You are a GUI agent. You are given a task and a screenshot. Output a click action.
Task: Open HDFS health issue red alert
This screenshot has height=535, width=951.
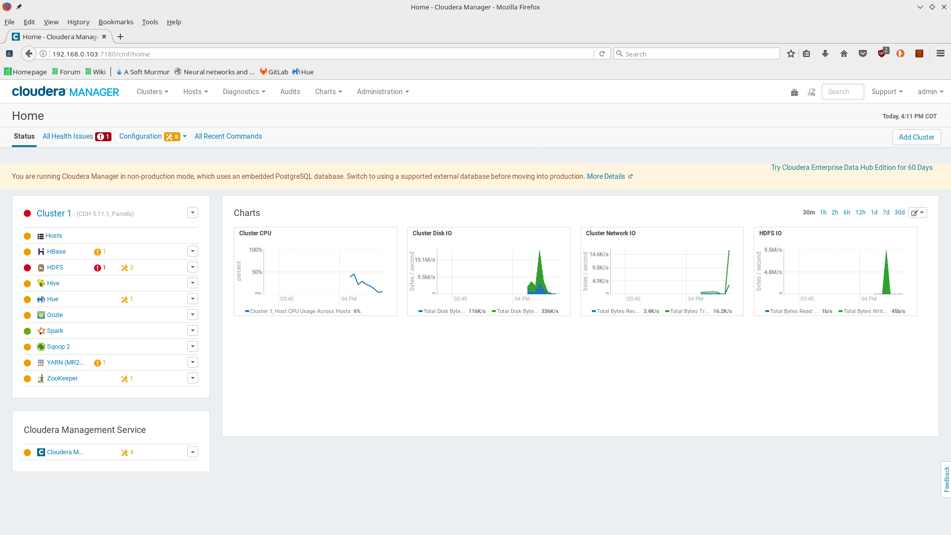pyautogui.click(x=100, y=267)
